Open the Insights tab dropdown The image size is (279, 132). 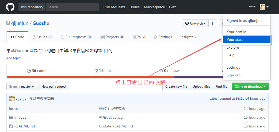pos(188,37)
